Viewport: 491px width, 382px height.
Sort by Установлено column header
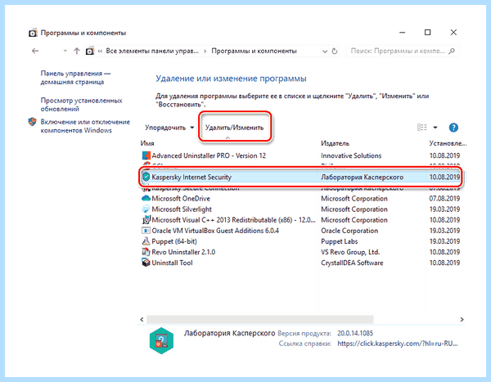pyautogui.click(x=448, y=143)
